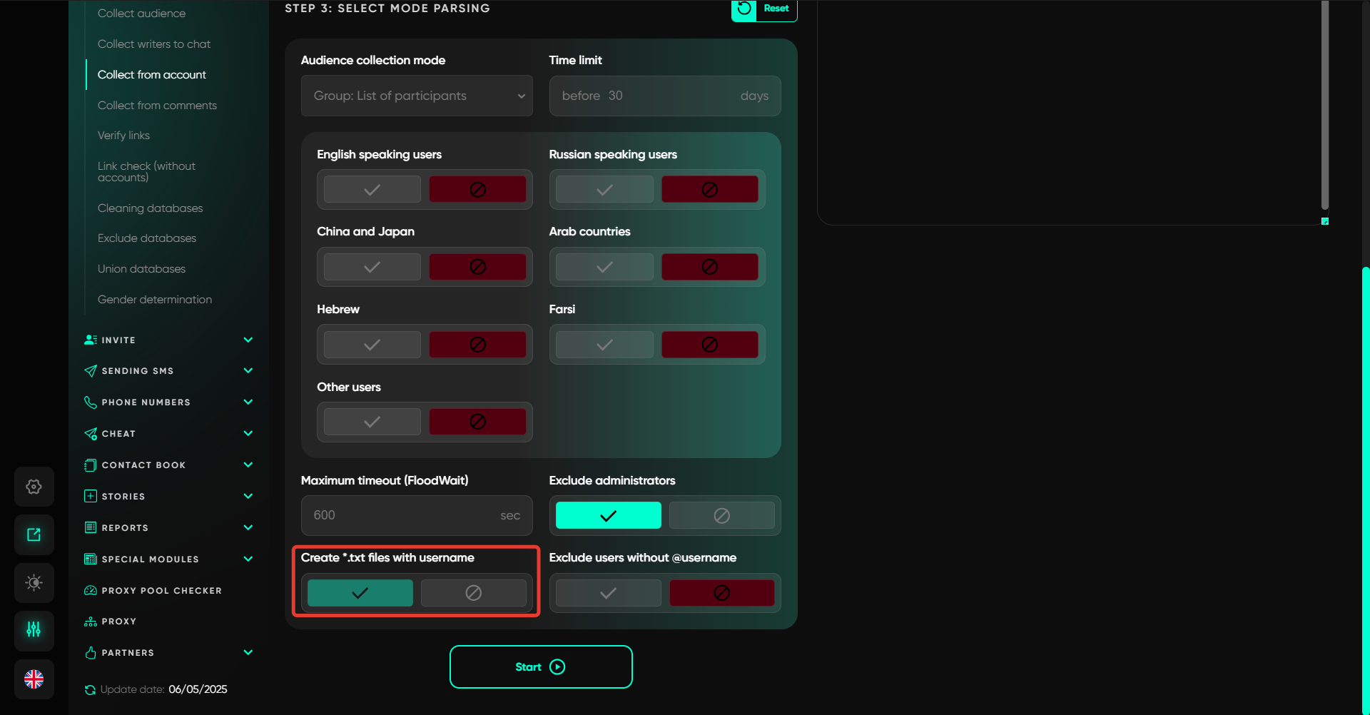The height and width of the screenshot is (715, 1370).
Task: Enable English speaking users with checkmark
Action: point(372,190)
